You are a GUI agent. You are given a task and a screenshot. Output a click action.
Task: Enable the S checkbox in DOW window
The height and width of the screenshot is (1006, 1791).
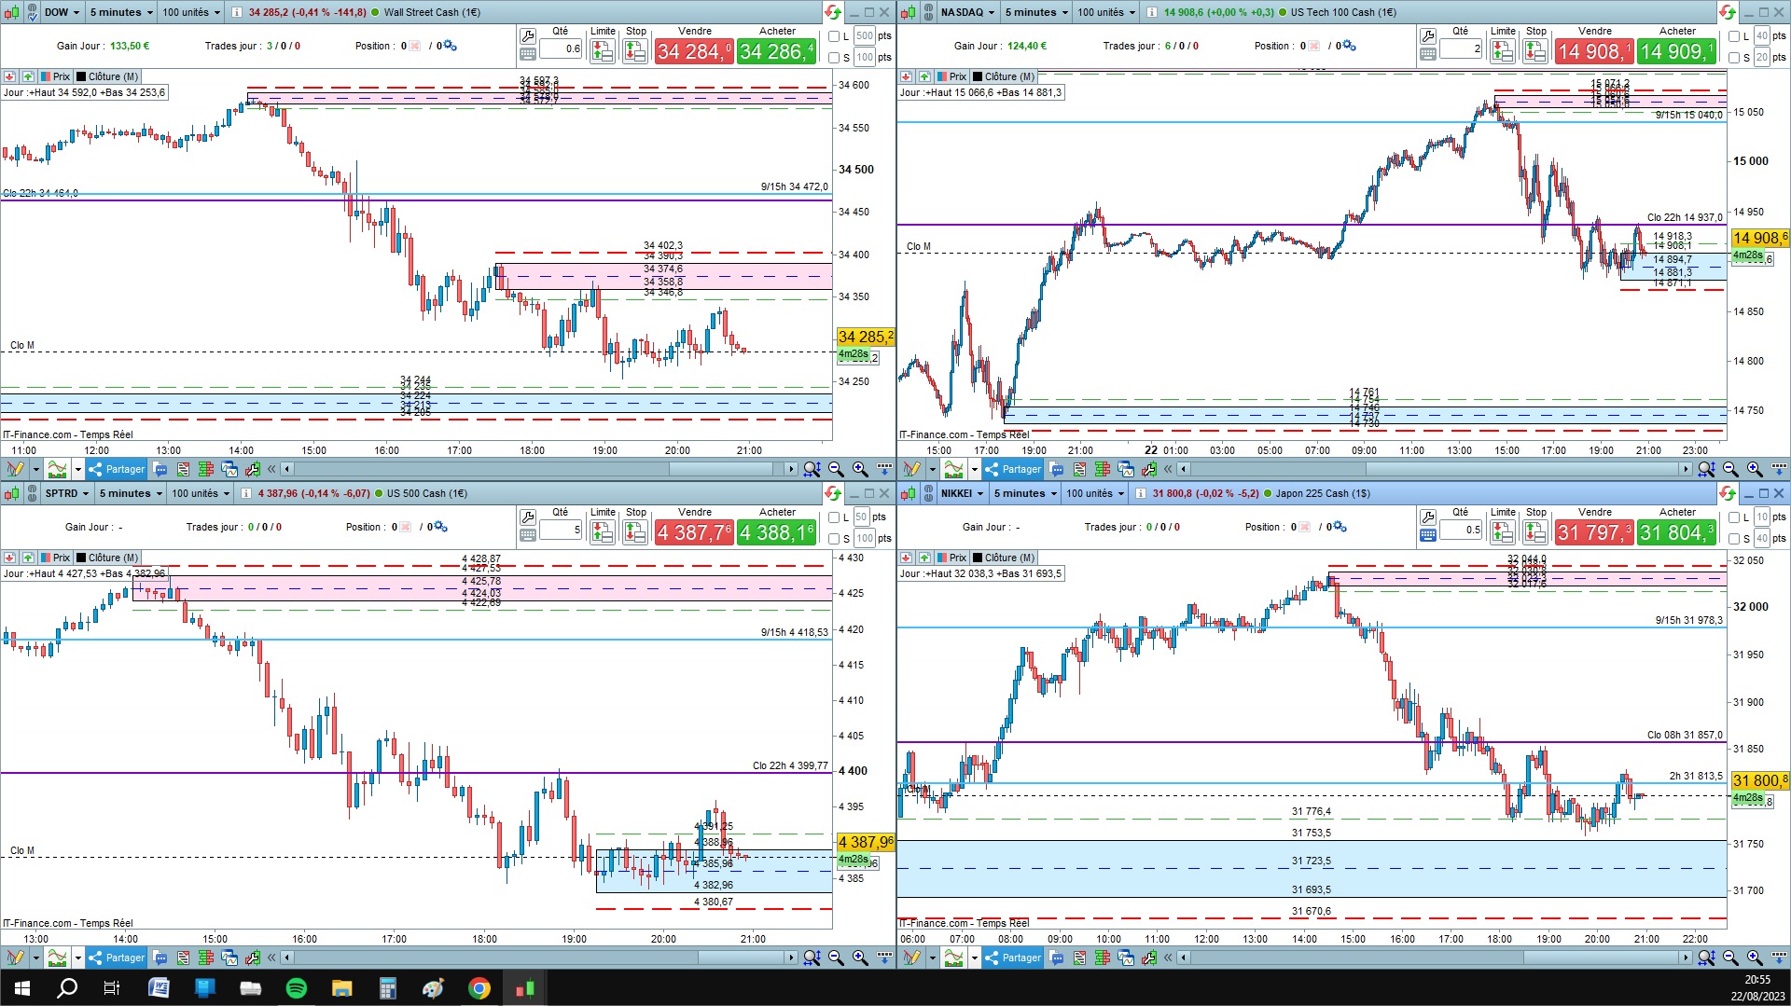coord(835,58)
